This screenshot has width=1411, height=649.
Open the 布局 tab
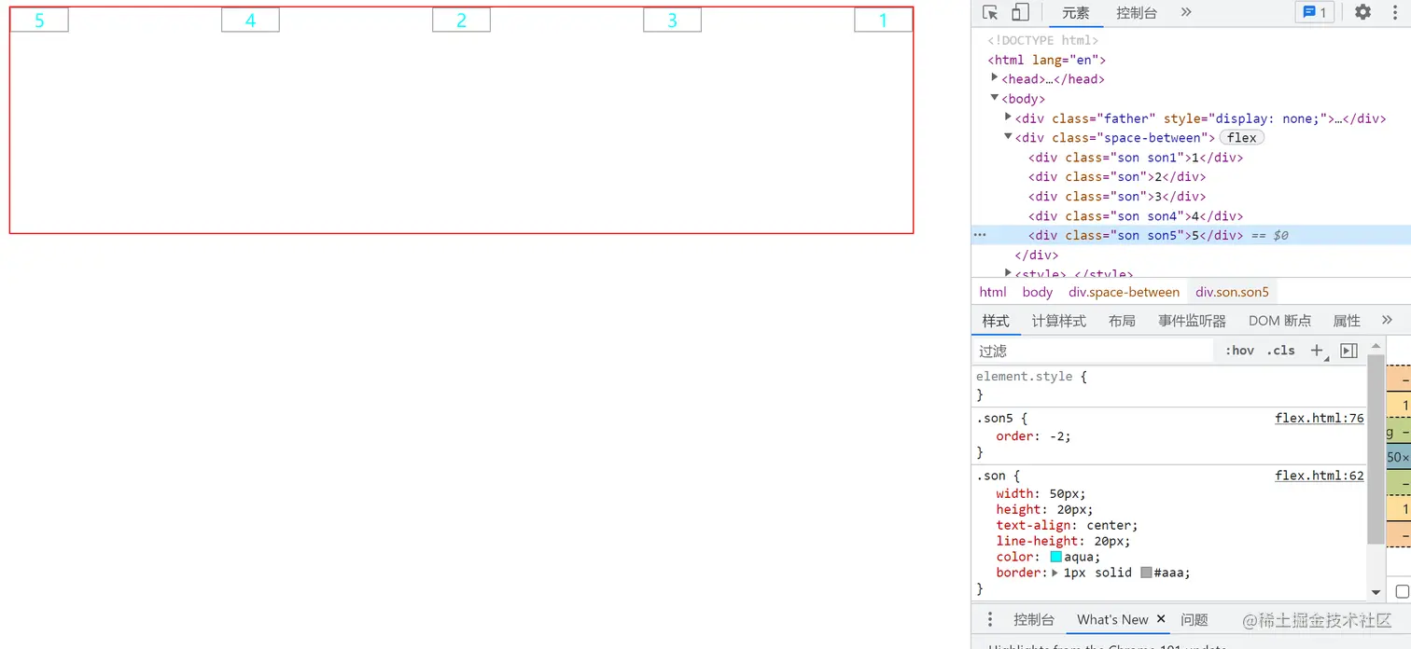coord(1122,321)
